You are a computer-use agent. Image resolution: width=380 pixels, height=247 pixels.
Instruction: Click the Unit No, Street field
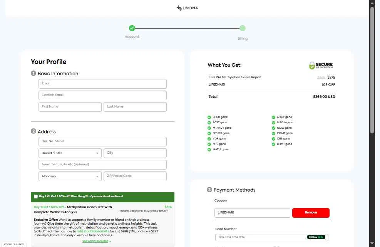pos(102,141)
